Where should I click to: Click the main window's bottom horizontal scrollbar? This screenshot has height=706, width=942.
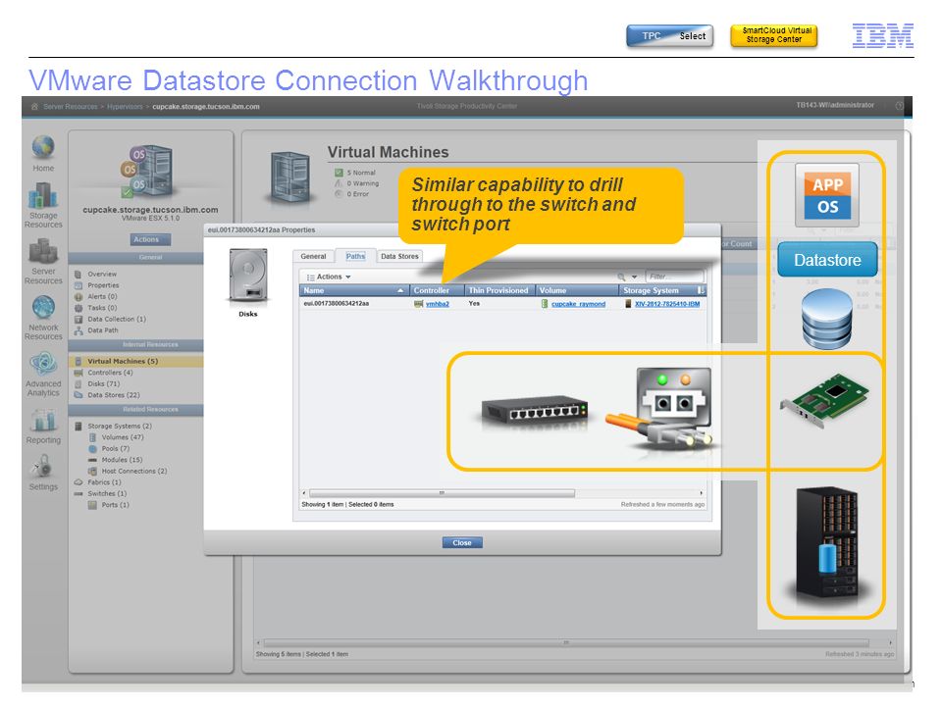(566, 642)
